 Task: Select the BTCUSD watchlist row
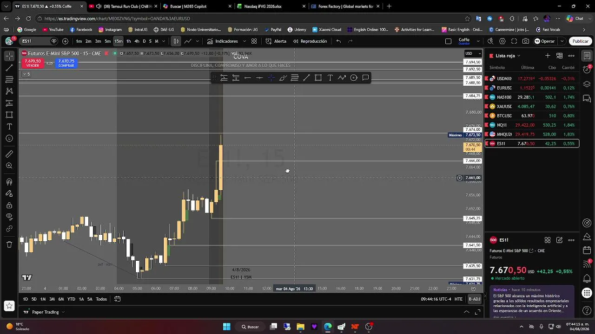pyautogui.click(x=532, y=116)
